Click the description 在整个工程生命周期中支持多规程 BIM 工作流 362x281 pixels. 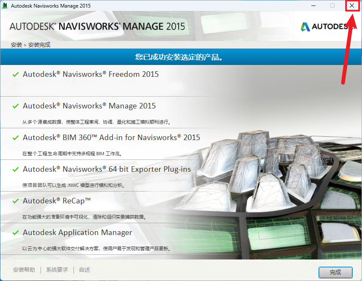pos(72,154)
